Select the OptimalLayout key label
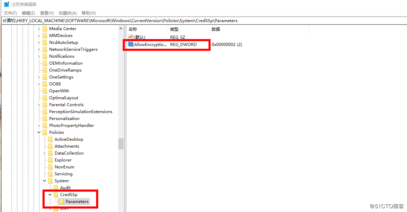The width and height of the screenshot is (407, 212). [x=64, y=98]
